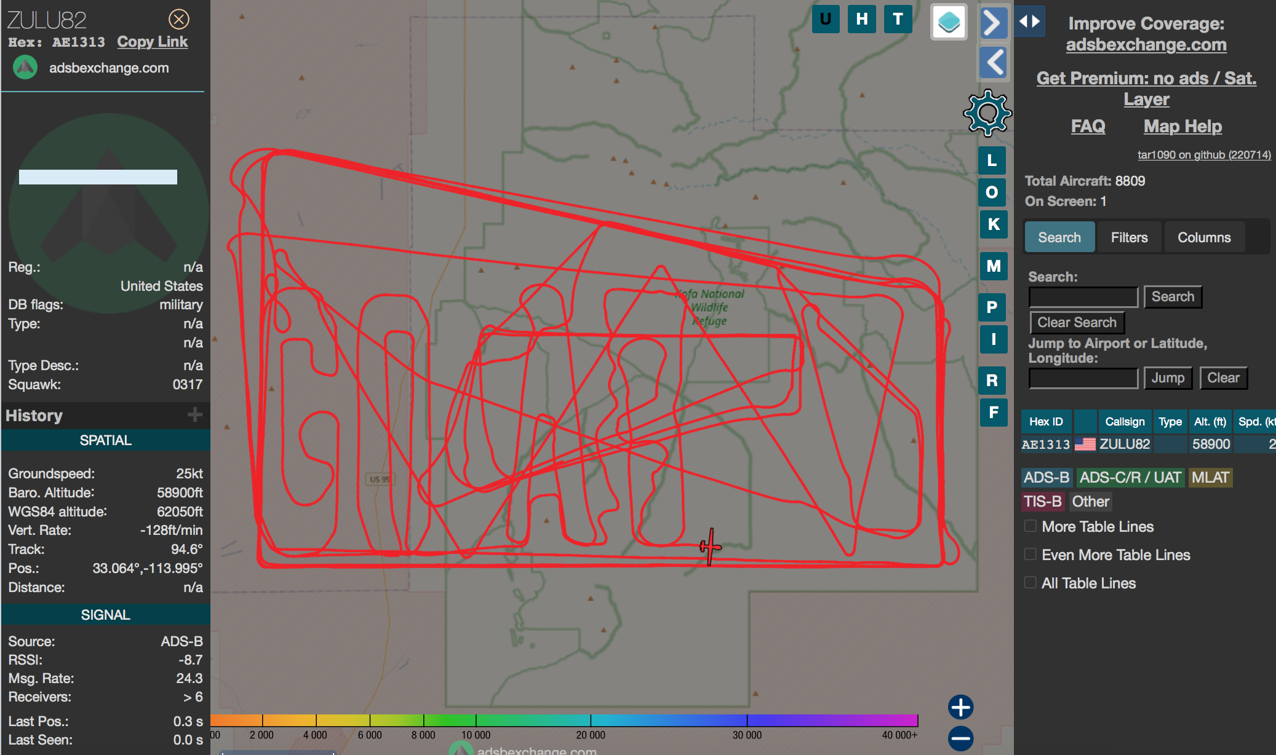This screenshot has height=755, width=1276.
Task: Click the Squawk value 0317
Action: (x=187, y=385)
